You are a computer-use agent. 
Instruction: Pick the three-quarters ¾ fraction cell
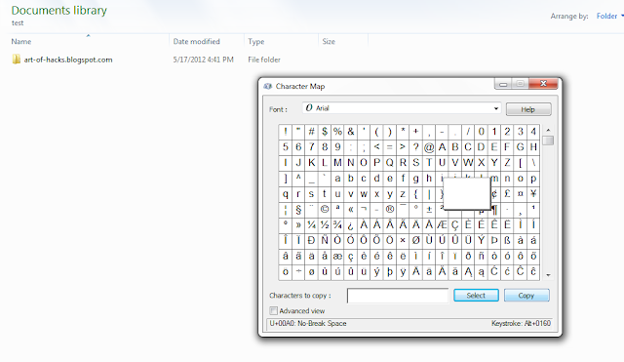pyautogui.click(x=337, y=225)
